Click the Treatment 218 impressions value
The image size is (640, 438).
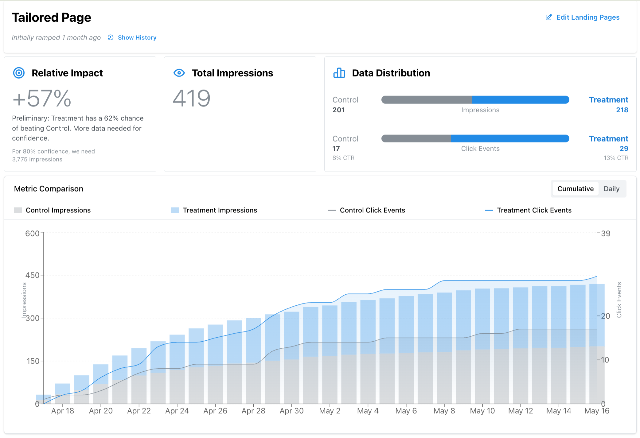pos(622,110)
